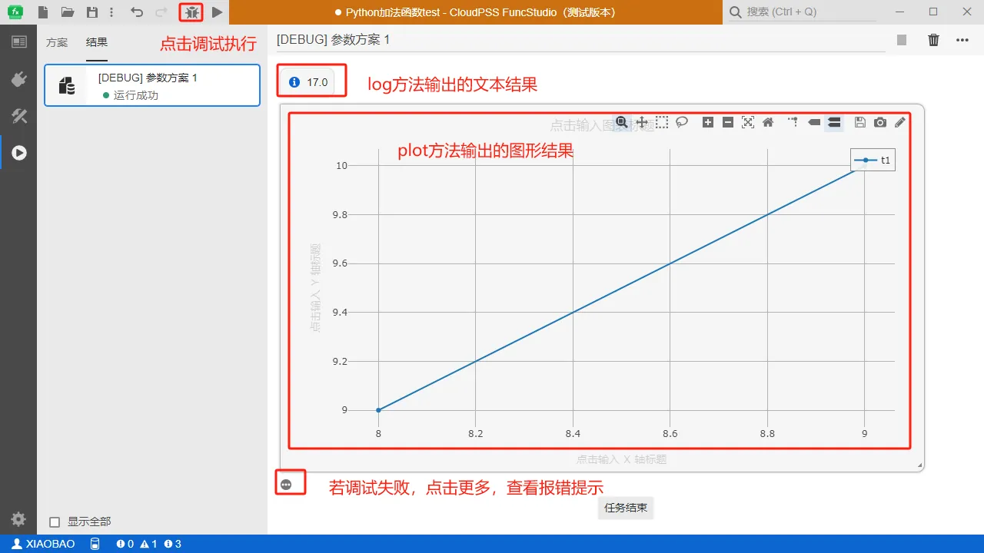
Task: Open the three-dot toolbar overflow menu
Action: click(112, 12)
